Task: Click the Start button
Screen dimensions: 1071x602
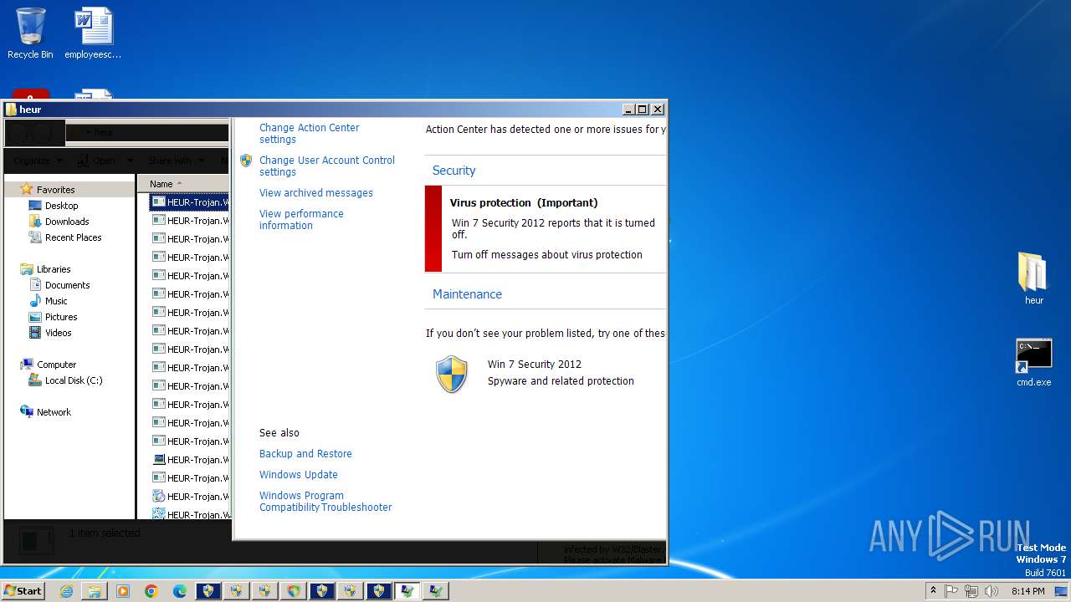Action: point(23,590)
